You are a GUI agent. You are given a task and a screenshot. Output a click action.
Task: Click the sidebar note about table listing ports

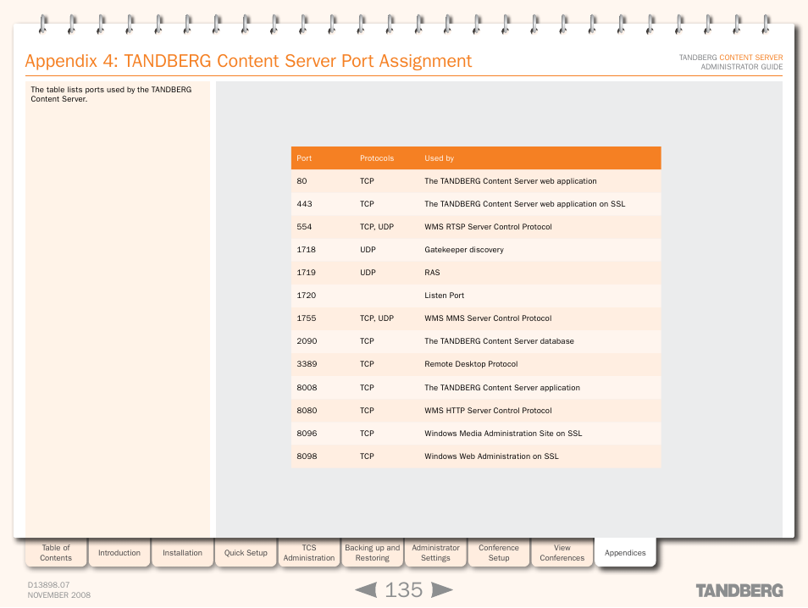pyautogui.click(x=111, y=94)
